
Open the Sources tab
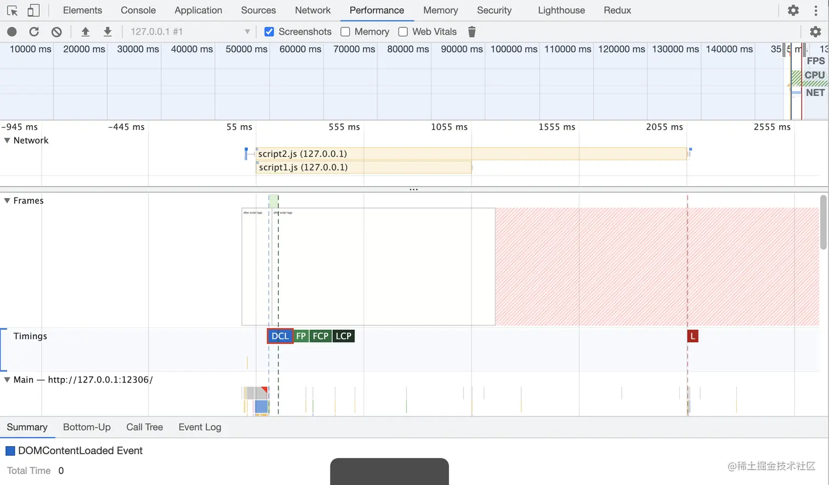pos(258,10)
